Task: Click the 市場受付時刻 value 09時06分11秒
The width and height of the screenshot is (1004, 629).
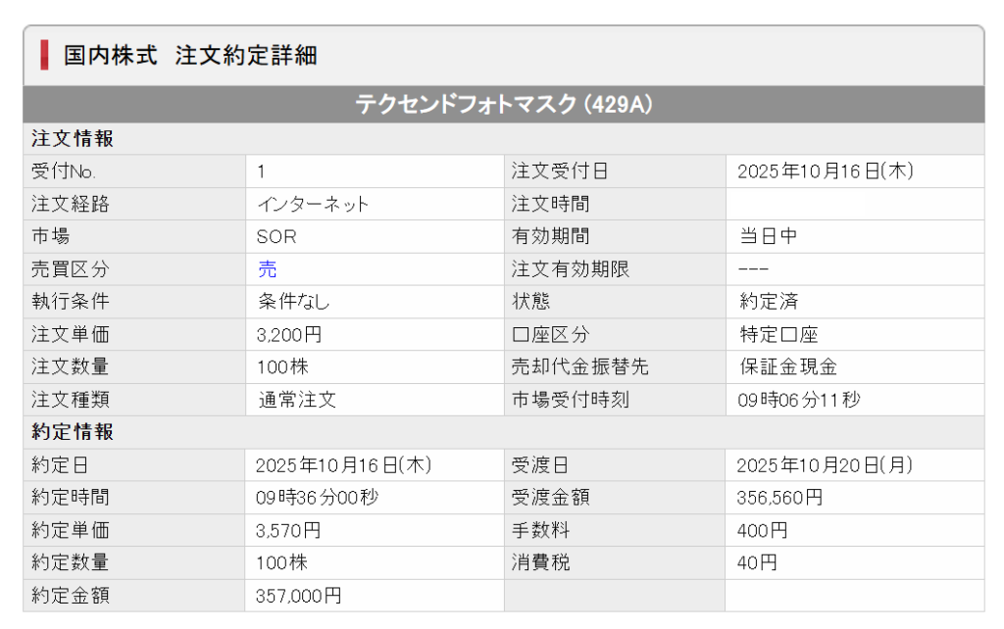Action: pyautogui.click(x=799, y=400)
